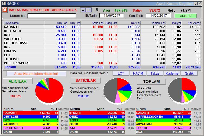Viewport: 204px width, 136px height.
Task: Minimize the BAGFS window
Action: click(196, 4)
